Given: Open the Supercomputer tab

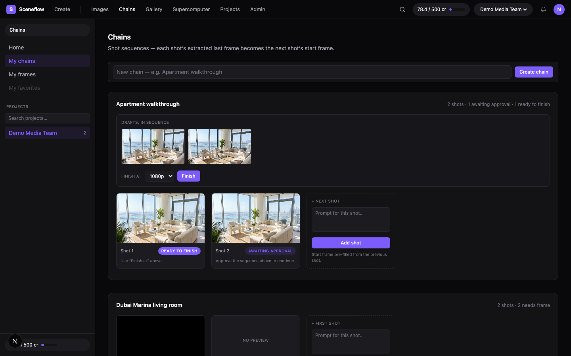Looking at the screenshot, I should click(x=191, y=9).
